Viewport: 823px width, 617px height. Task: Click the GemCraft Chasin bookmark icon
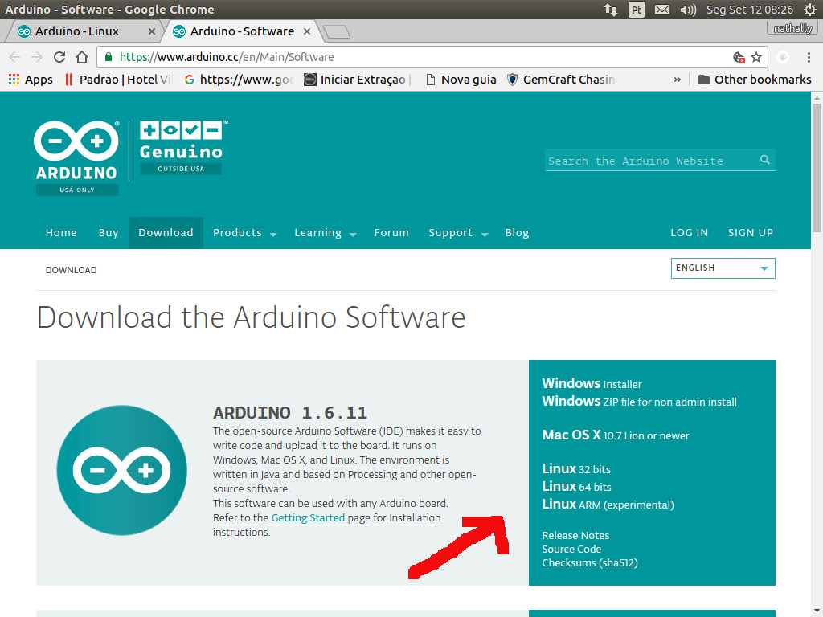click(x=512, y=79)
